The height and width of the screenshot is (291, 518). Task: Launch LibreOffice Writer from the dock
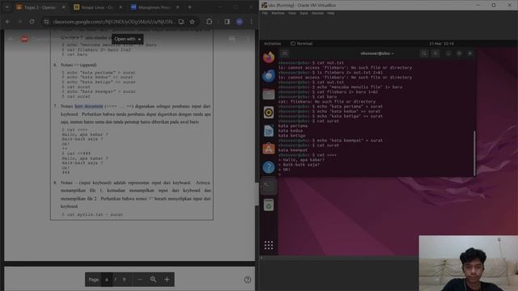pyautogui.click(x=269, y=131)
